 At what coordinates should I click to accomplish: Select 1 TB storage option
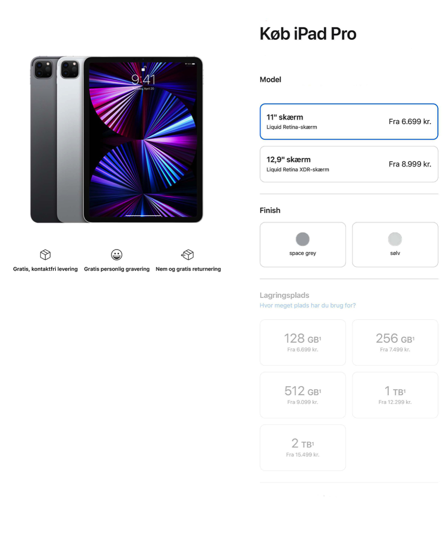(x=395, y=395)
